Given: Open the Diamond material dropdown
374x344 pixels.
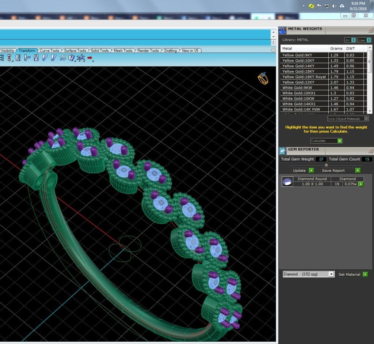Looking at the screenshot, I should click(x=308, y=274).
